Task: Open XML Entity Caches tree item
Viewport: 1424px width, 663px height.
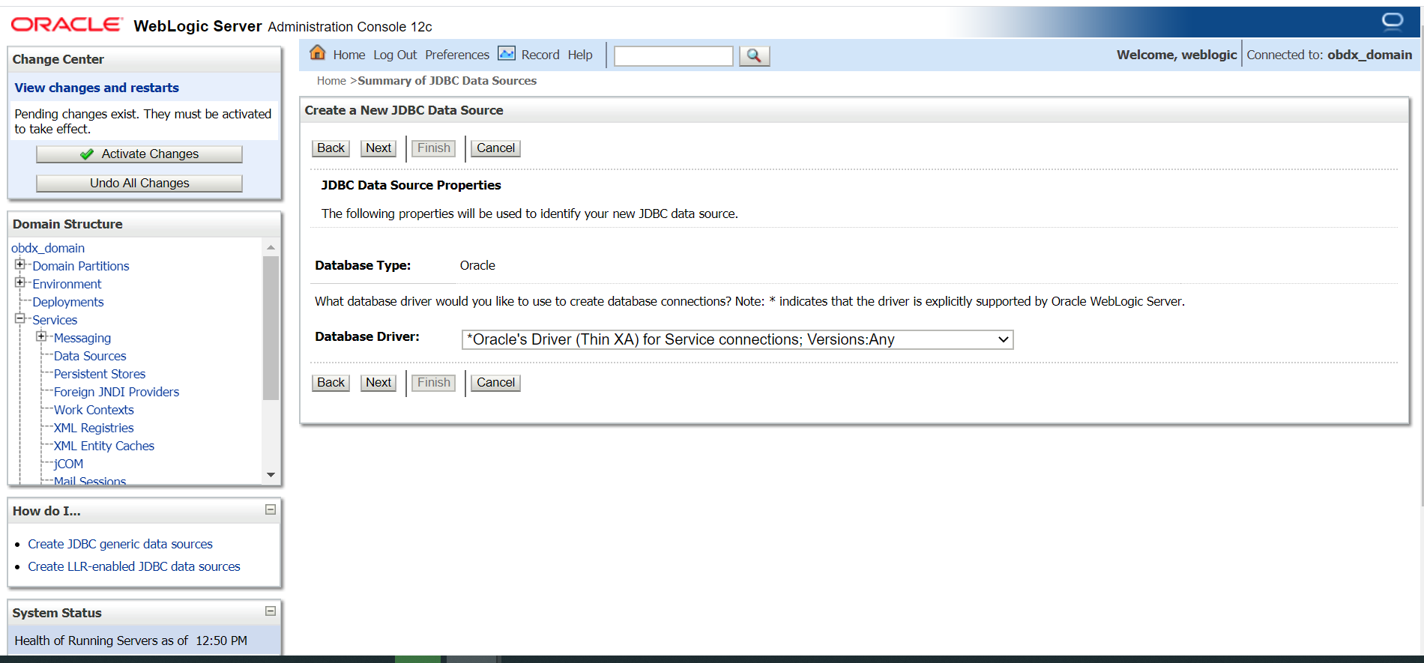Action: coord(104,446)
